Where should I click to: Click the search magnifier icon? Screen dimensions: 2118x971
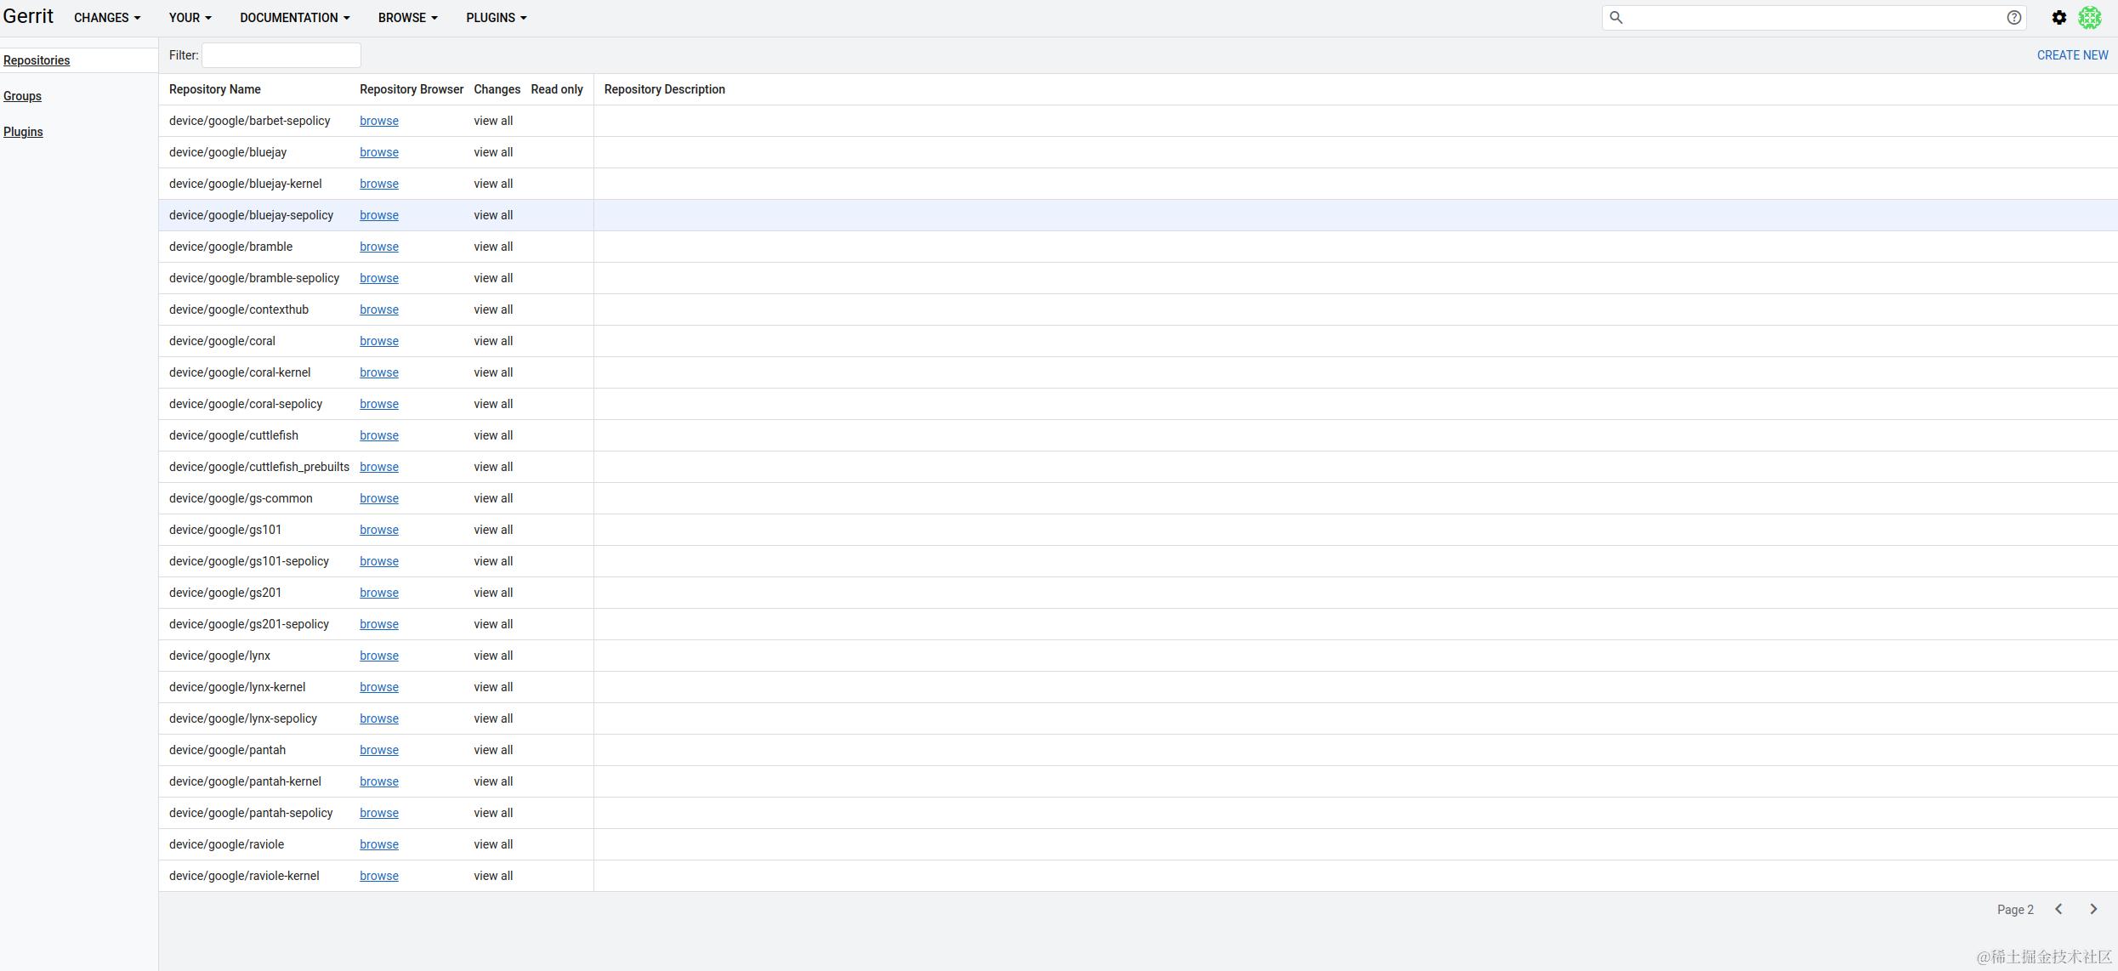pos(1616,17)
